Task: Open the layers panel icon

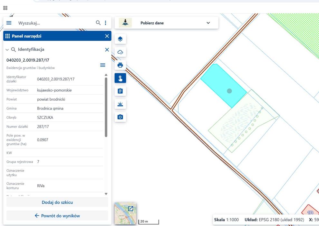Action: (x=120, y=39)
